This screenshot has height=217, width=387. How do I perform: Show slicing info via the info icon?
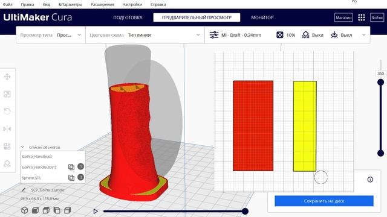tap(370, 180)
